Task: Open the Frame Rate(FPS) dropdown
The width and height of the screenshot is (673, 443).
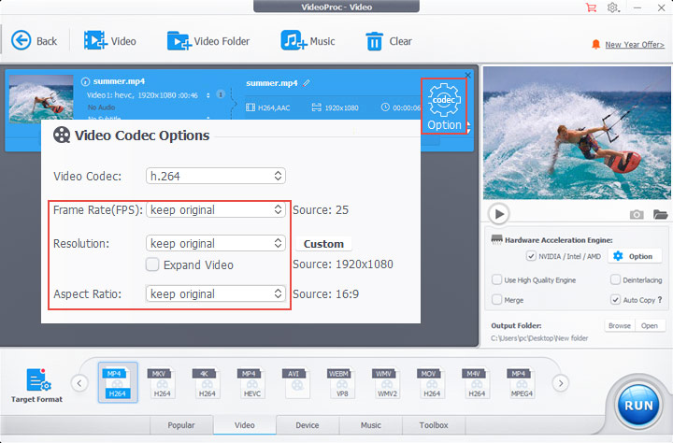Action: [x=216, y=210]
